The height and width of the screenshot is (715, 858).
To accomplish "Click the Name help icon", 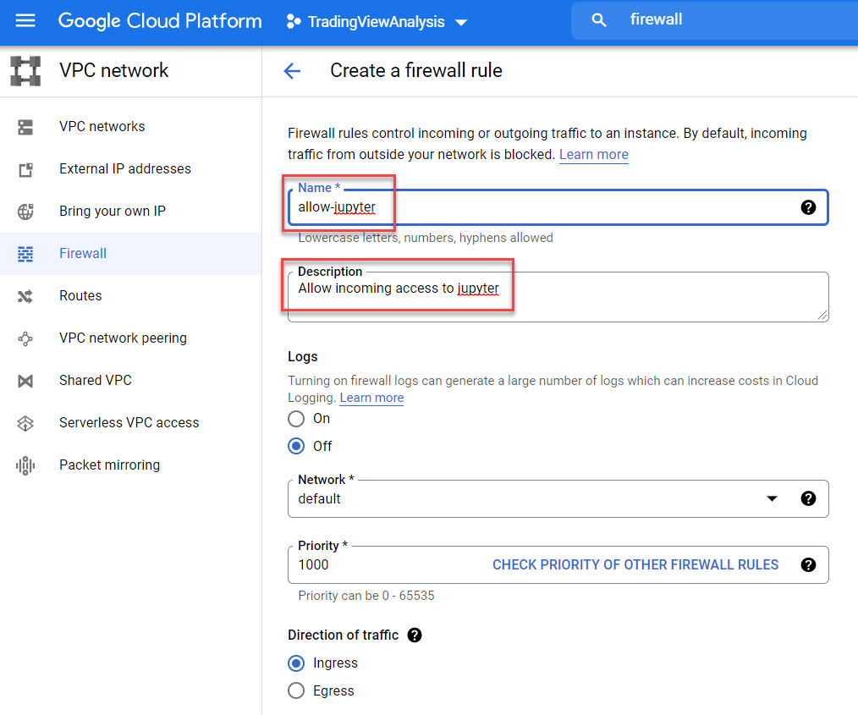I will click(x=809, y=206).
